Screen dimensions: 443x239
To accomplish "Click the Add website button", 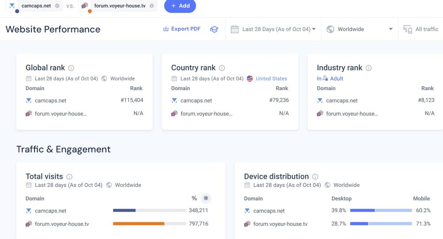I will point(180,6).
